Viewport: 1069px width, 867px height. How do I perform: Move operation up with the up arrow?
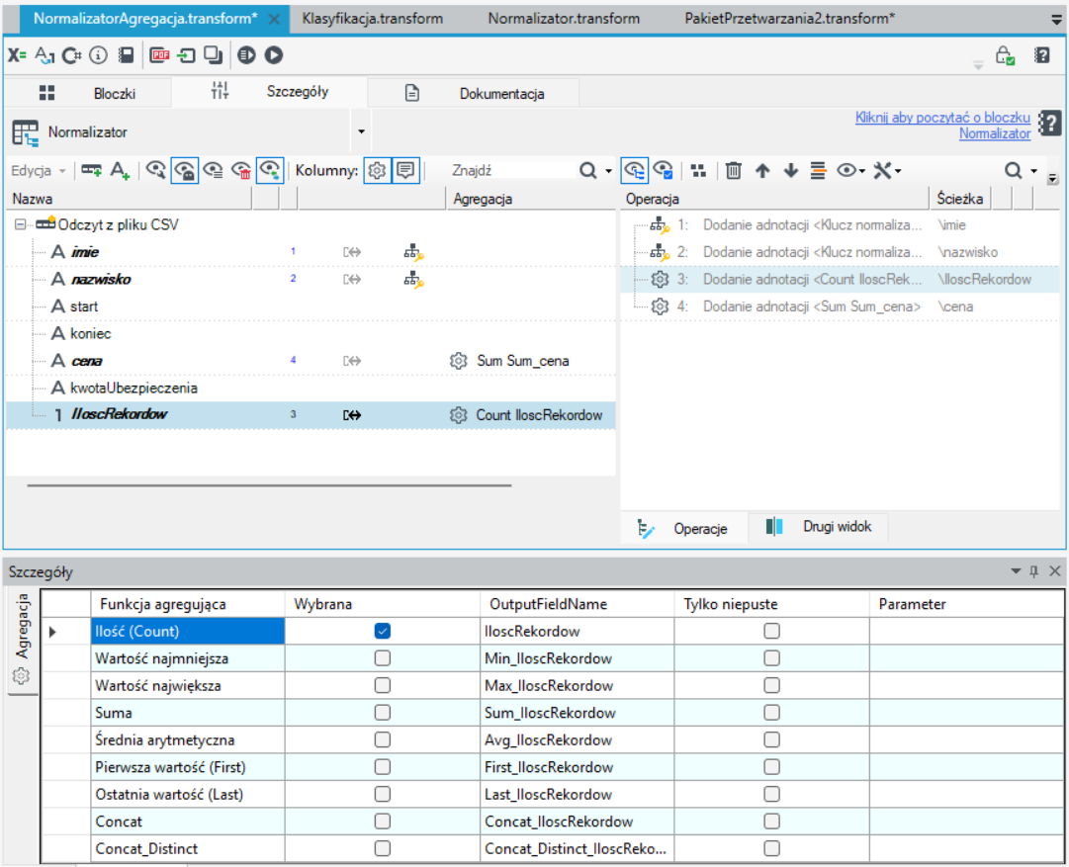pyautogui.click(x=762, y=170)
